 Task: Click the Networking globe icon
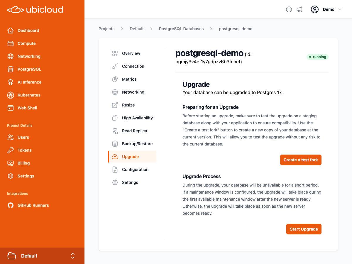(x=115, y=92)
